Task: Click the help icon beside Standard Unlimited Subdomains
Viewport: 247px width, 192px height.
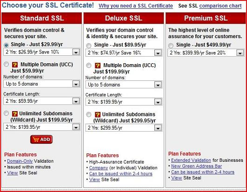Action: click(x=15, y=113)
